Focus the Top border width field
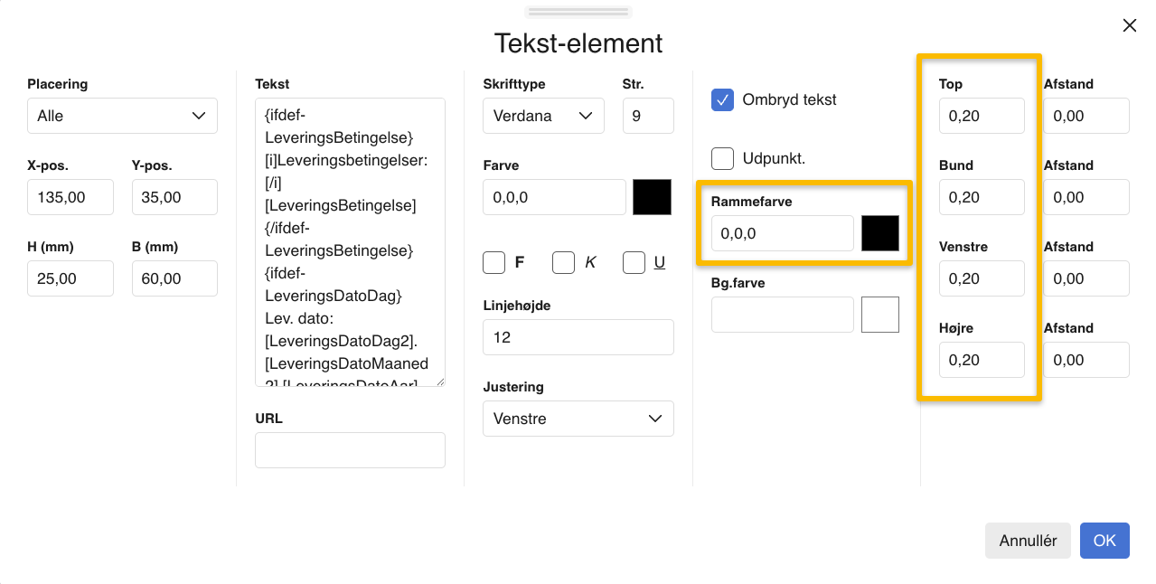 tap(981, 116)
